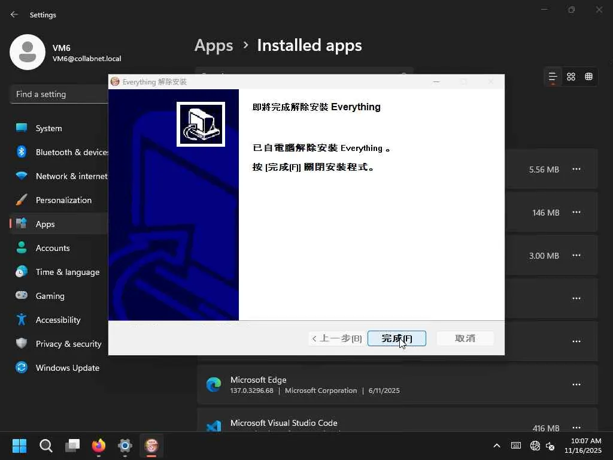
Task: Click the 上一步(B) back button
Action: 337,338
